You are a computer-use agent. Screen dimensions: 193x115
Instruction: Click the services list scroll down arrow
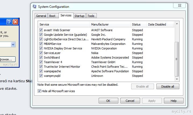click(x=177, y=79)
